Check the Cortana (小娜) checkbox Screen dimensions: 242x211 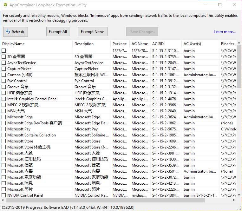[x=4, y=75]
